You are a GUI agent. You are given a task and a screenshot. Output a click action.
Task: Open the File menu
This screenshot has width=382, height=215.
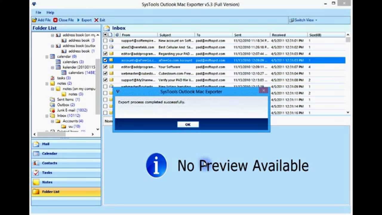click(38, 13)
